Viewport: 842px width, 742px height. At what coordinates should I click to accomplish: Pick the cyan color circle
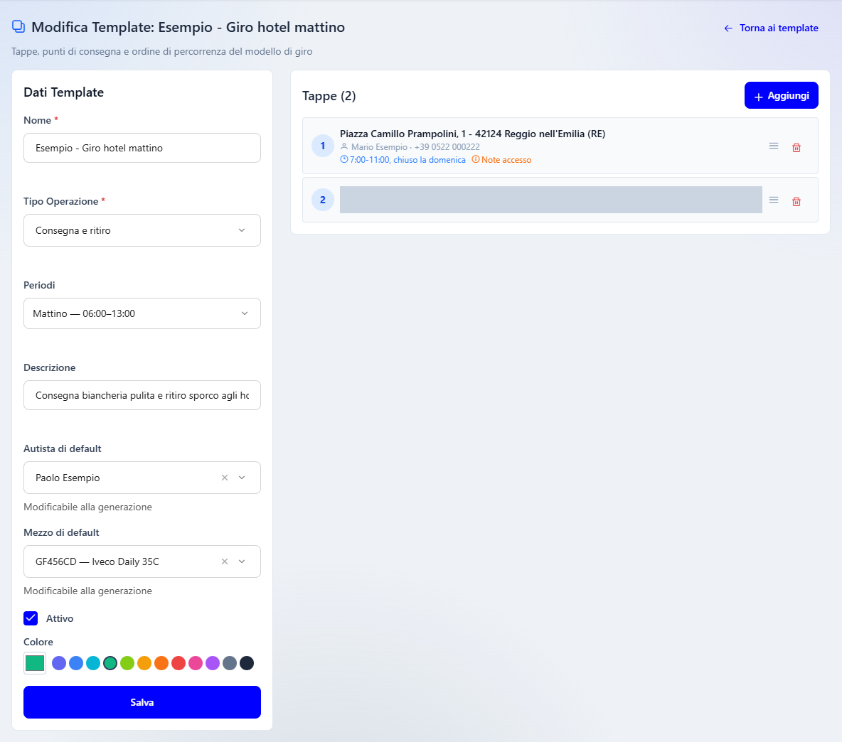93,663
